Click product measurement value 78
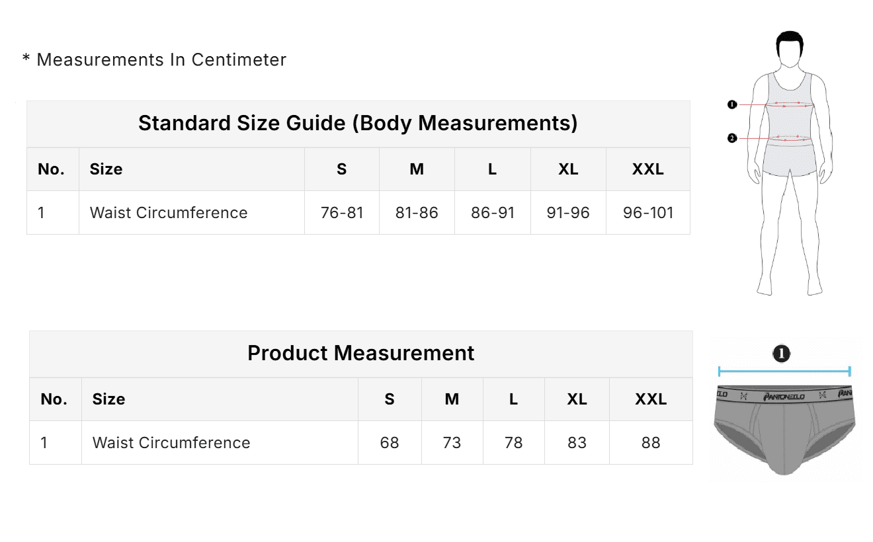Image resolution: width=873 pixels, height=542 pixels. coord(514,443)
